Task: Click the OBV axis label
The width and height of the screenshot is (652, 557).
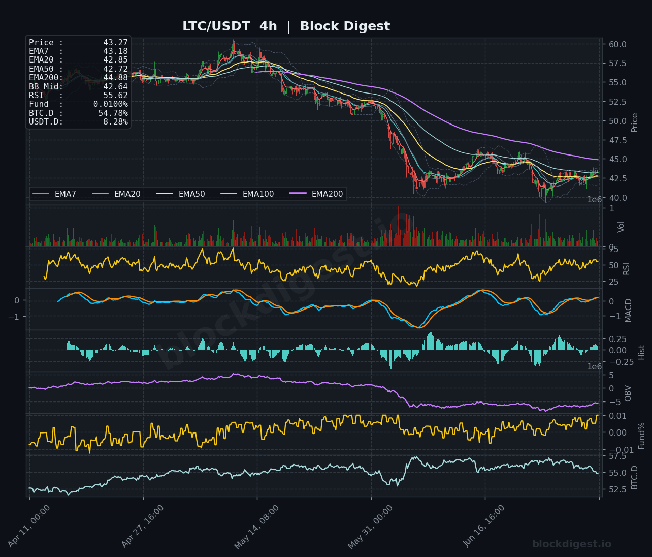Action: coord(628,393)
